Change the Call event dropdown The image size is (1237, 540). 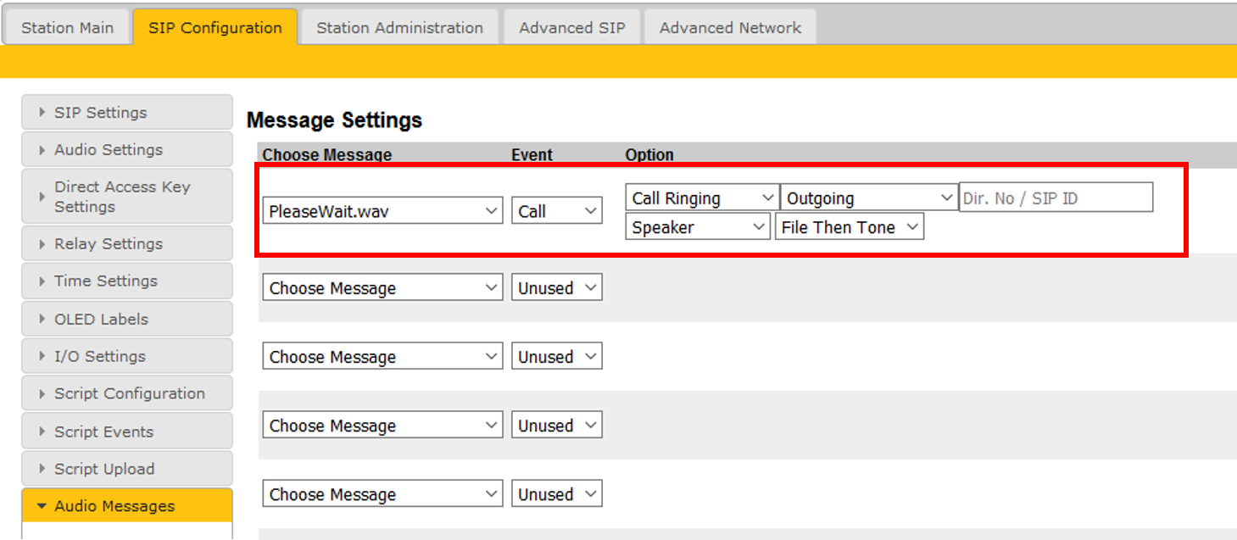pos(556,211)
